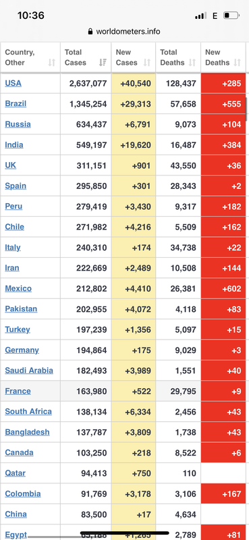Viewport: 249px width, 540px height.
Task: Tap Mexico's red +602 new deaths cell
Action: tap(223, 289)
